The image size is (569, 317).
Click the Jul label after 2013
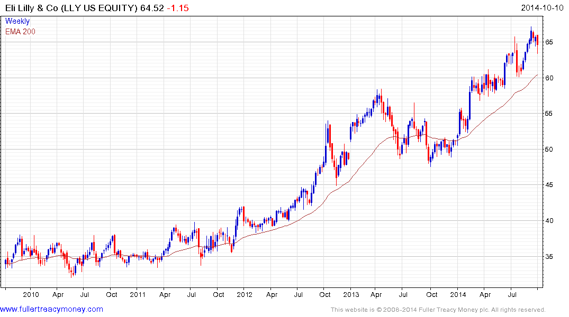tap(403, 294)
